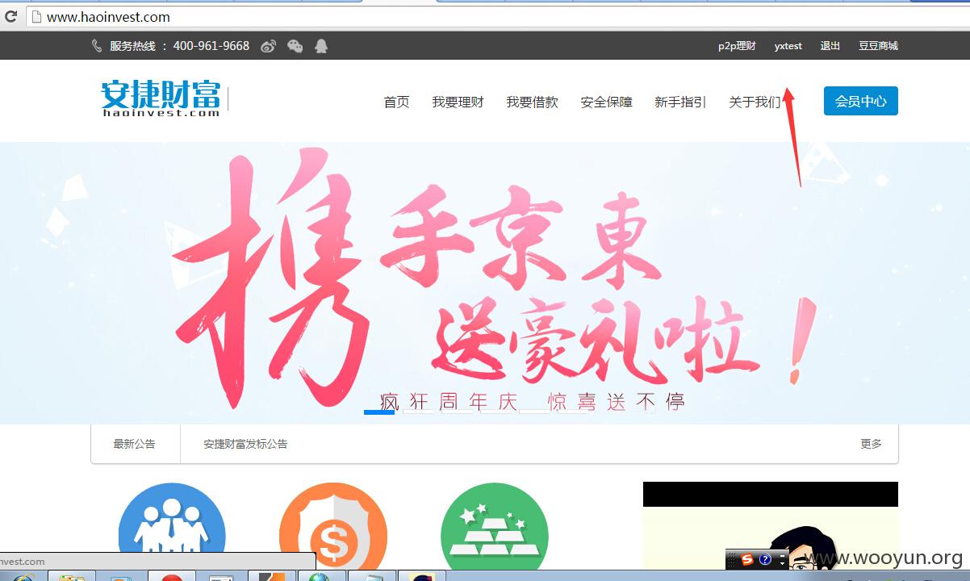Click the 安捷财富 haoinvest logo
970x581 pixels.
[161, 98]
